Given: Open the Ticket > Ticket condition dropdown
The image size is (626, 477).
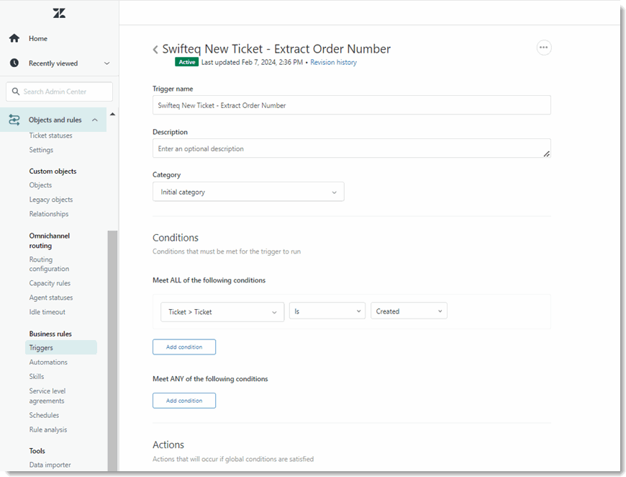Looking at the screenshot, I should click(222, 311).
